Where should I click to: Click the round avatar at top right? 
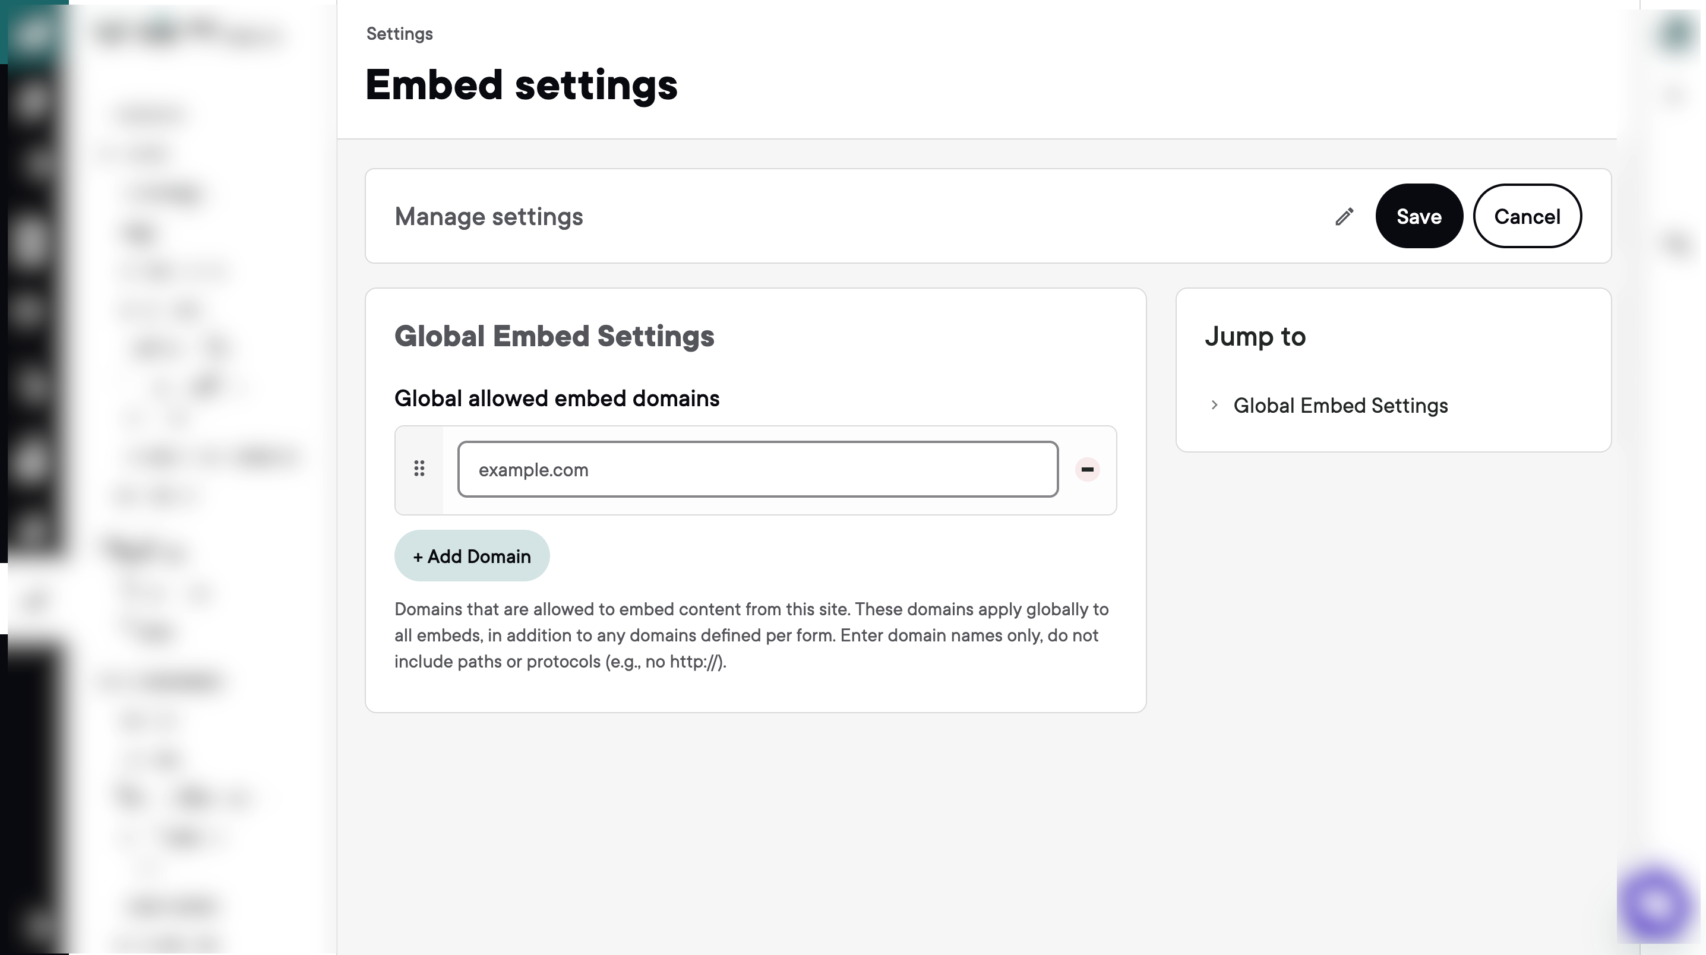click(x=1676, y=33)
